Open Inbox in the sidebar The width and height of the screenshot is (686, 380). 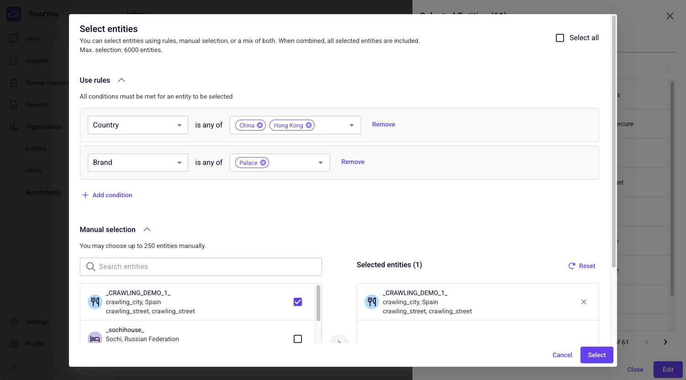click(33, 39)
